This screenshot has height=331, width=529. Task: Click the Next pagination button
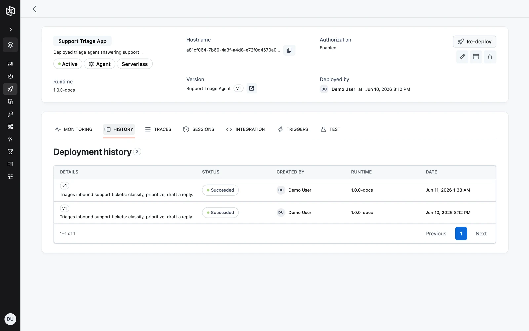coord(481,234)
